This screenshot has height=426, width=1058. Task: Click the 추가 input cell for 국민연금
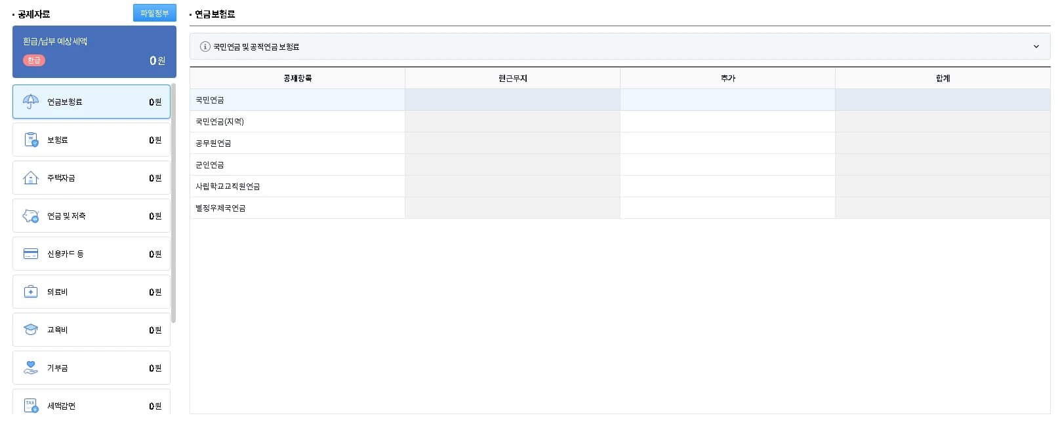pos(727,100)
